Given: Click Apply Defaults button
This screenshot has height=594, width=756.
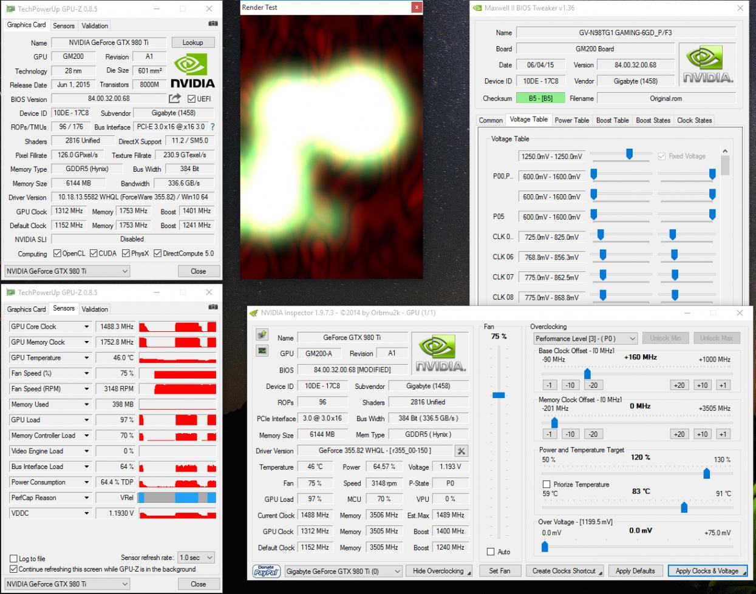Looking at the screenshot, I should pos(635,571).
